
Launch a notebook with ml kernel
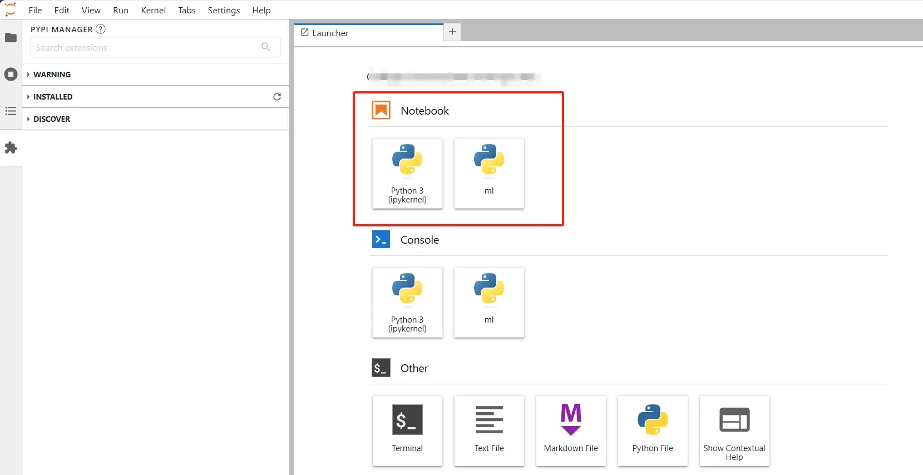tap(489, 174)
